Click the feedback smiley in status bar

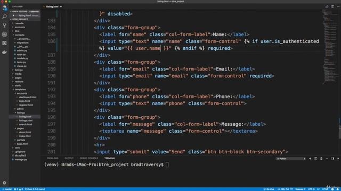[332, 189]
